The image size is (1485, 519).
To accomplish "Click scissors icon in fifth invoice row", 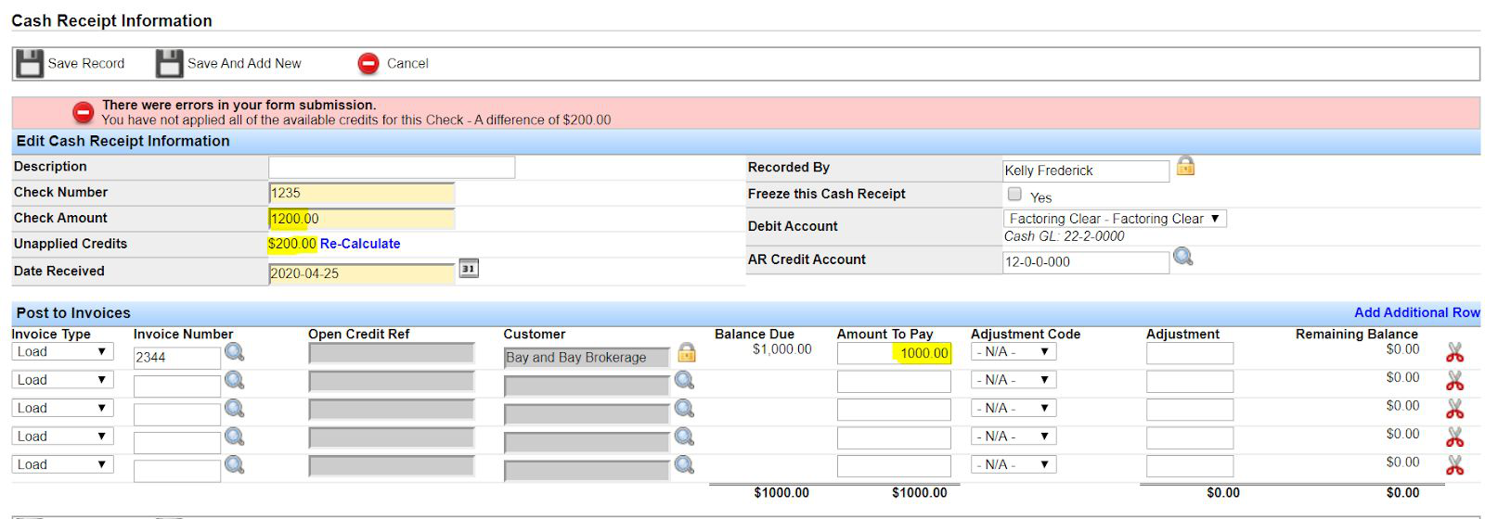I will click(x=1454, y=465).
